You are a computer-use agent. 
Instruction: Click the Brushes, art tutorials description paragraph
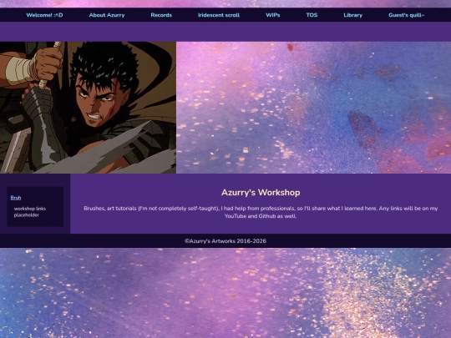pyautogui.click(x=261, y=212)
